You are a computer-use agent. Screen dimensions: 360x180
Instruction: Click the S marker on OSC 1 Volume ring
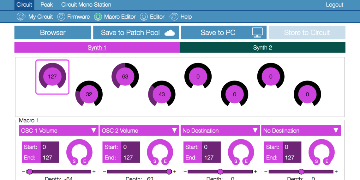tap(74, 161)
